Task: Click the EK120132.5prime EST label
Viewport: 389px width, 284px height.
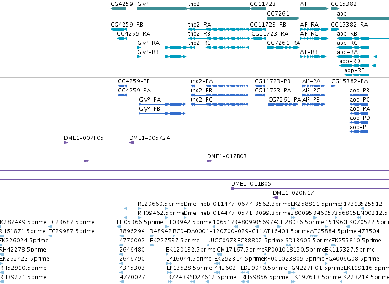Action: [191, 250]
